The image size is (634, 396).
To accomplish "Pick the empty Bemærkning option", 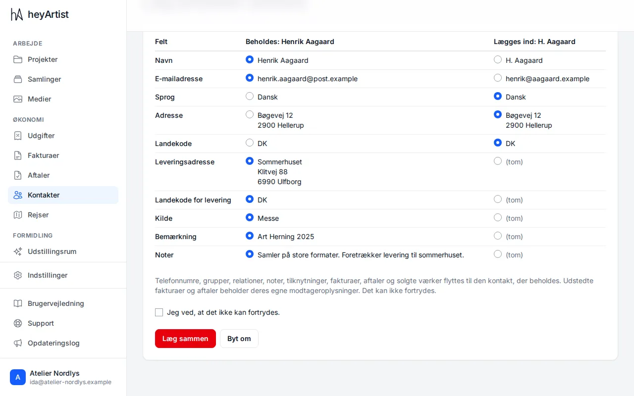I will coord(498,236).
